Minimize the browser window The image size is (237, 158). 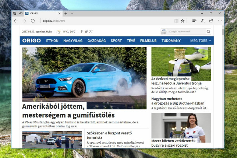[202, 14]
